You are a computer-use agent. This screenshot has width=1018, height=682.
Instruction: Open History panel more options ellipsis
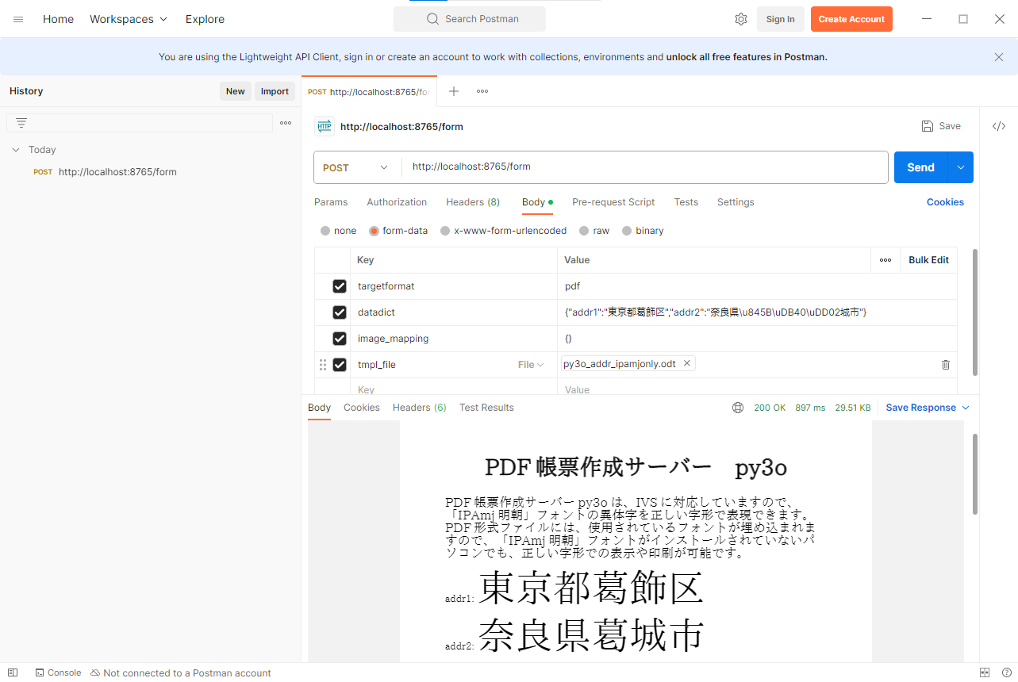coord(286,123)
